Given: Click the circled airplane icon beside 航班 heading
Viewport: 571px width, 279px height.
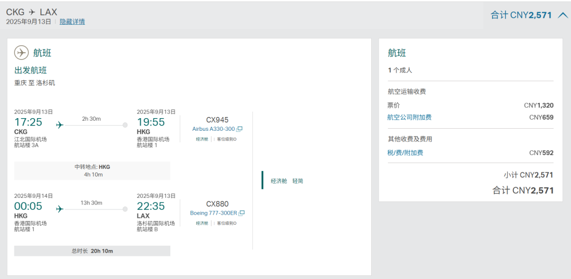Looking at the screenshot, I should click(22, 53).
